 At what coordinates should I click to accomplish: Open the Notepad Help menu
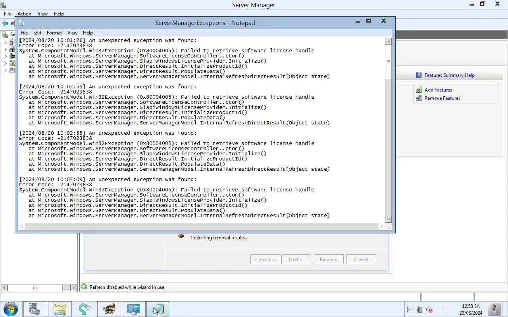point(88,33)
